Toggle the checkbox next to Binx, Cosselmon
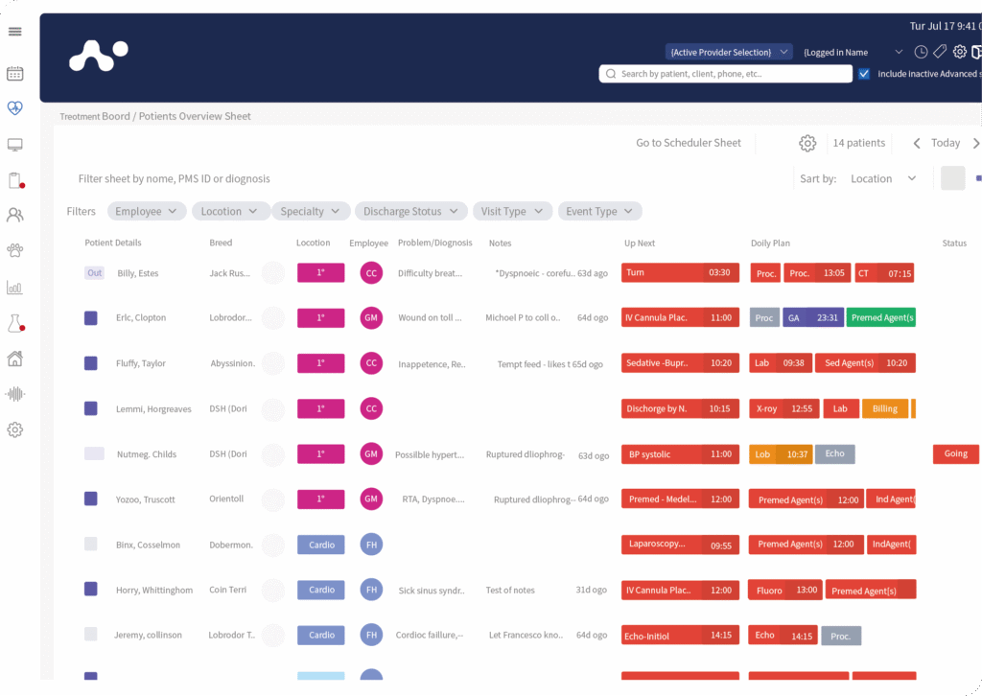Viewport: 982px width, 696px height. pos(91,545)
